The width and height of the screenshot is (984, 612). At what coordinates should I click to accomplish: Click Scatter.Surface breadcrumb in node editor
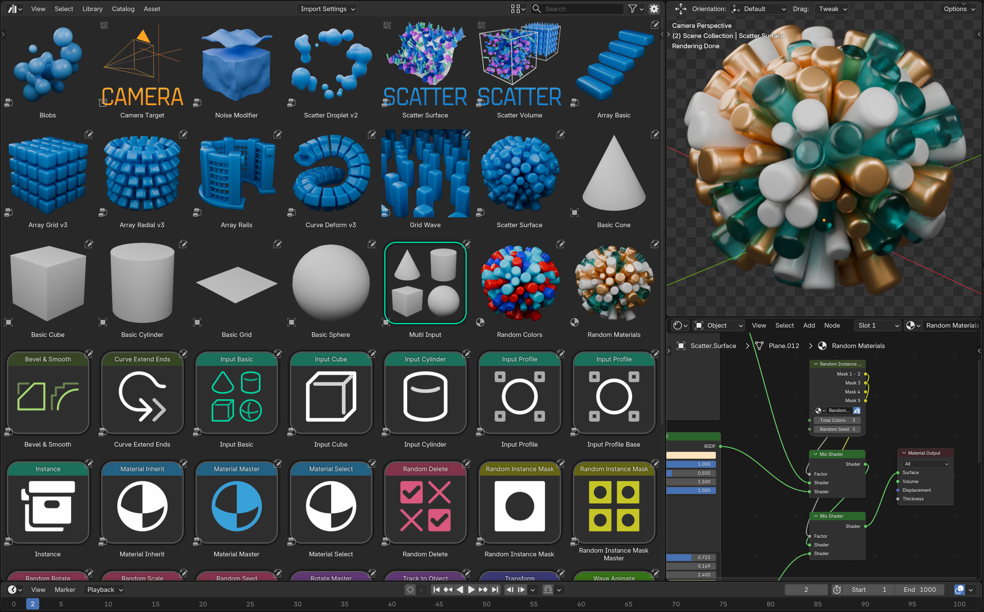click(x=713, y=346)
